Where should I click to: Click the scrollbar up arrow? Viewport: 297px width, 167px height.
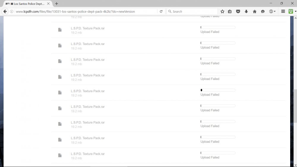click(295, 18)
